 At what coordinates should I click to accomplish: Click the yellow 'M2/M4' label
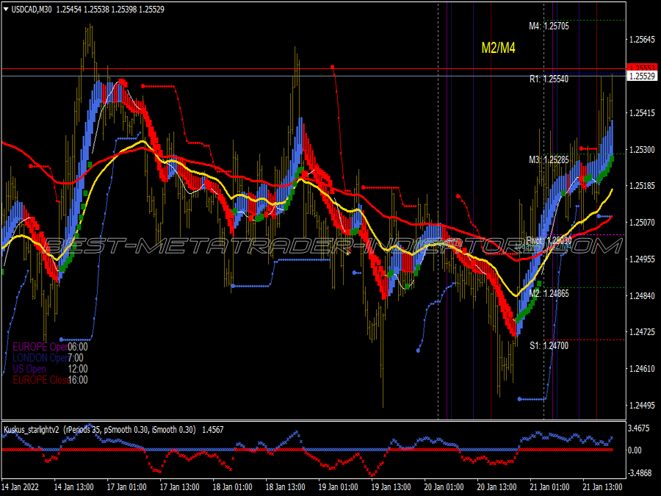click(x=498, y=48)
